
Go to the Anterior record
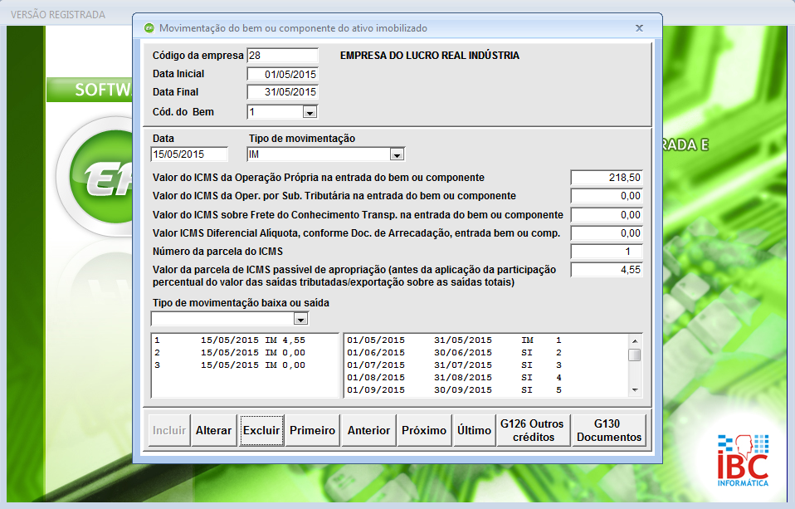(x=368, y=430)
